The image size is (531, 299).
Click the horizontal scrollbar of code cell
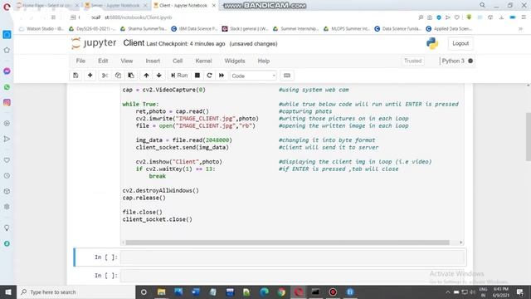coord(287,243)
